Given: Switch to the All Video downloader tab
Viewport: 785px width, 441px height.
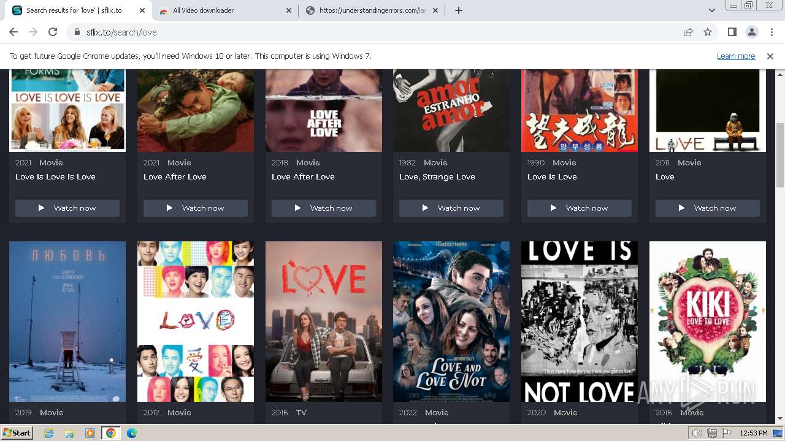Looking at the screenshot, I should tap(224, 10).
